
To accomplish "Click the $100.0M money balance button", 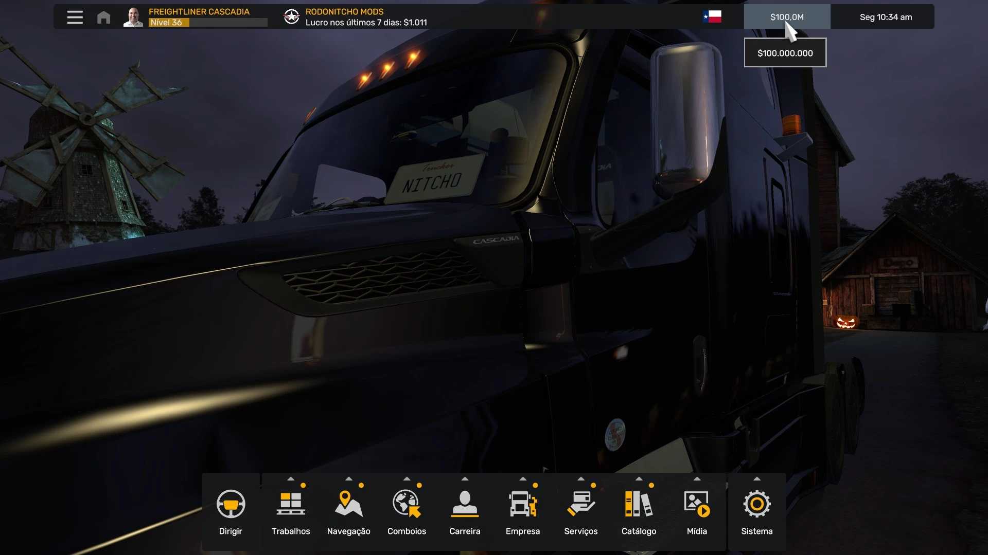I will (786, 17).
